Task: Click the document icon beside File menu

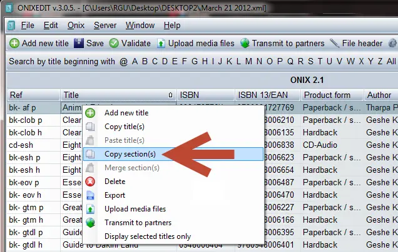Action: tap(11, 26)
